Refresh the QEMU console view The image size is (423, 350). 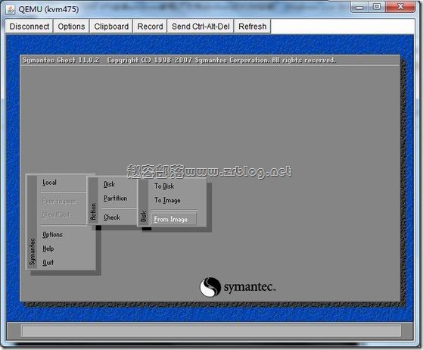pyautogui.click(x=252, y=27)
